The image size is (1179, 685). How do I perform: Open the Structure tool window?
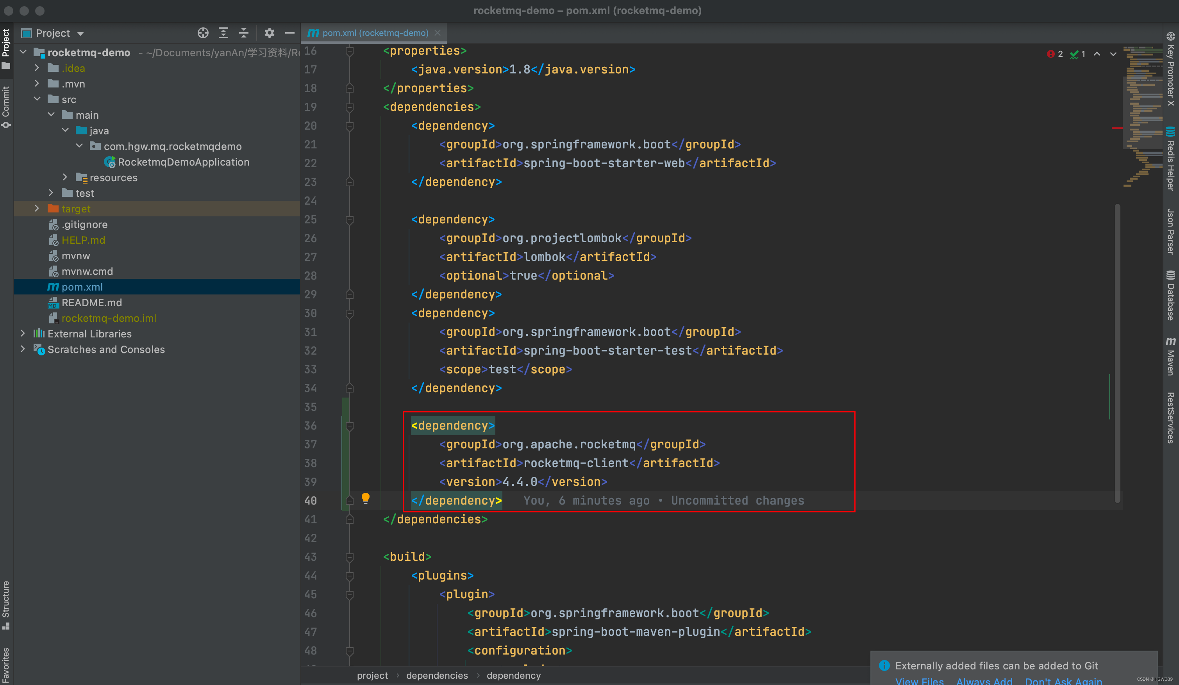coord(5,605)
